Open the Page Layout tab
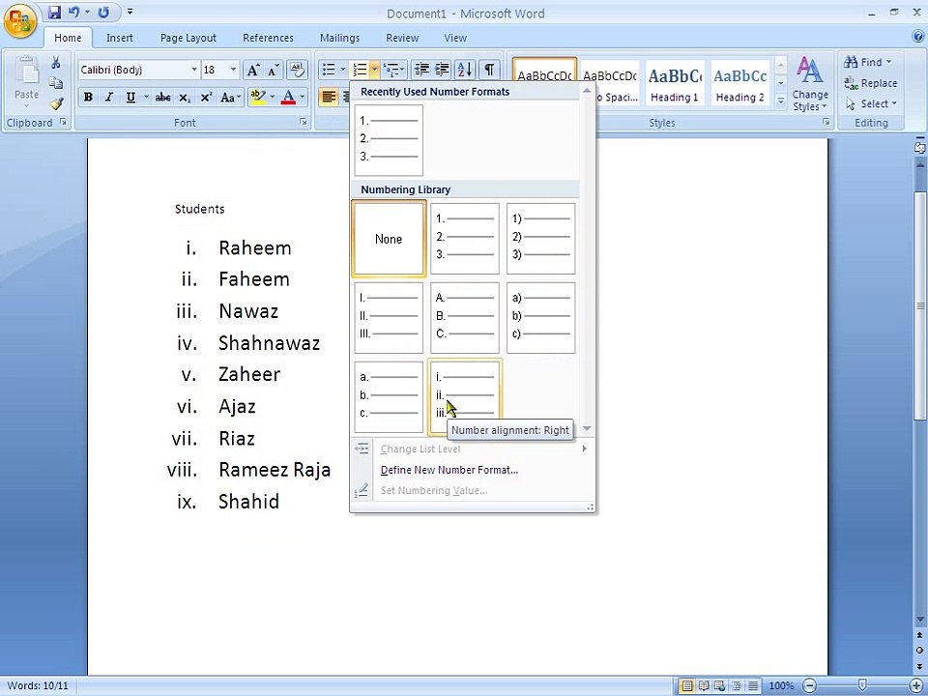The width and height of the screenshot is (928, 696). pyautogui.click(x=188, y=38)
